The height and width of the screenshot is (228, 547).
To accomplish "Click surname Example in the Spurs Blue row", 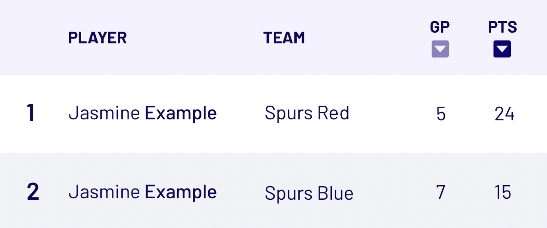I will click(181, 192).
